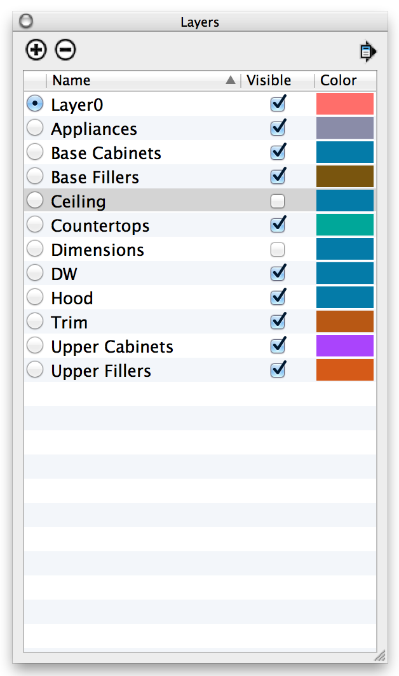Screen dimensions: 399x676
Task: Click the brown Base Fillers color swatch
Action: (345, 177)
